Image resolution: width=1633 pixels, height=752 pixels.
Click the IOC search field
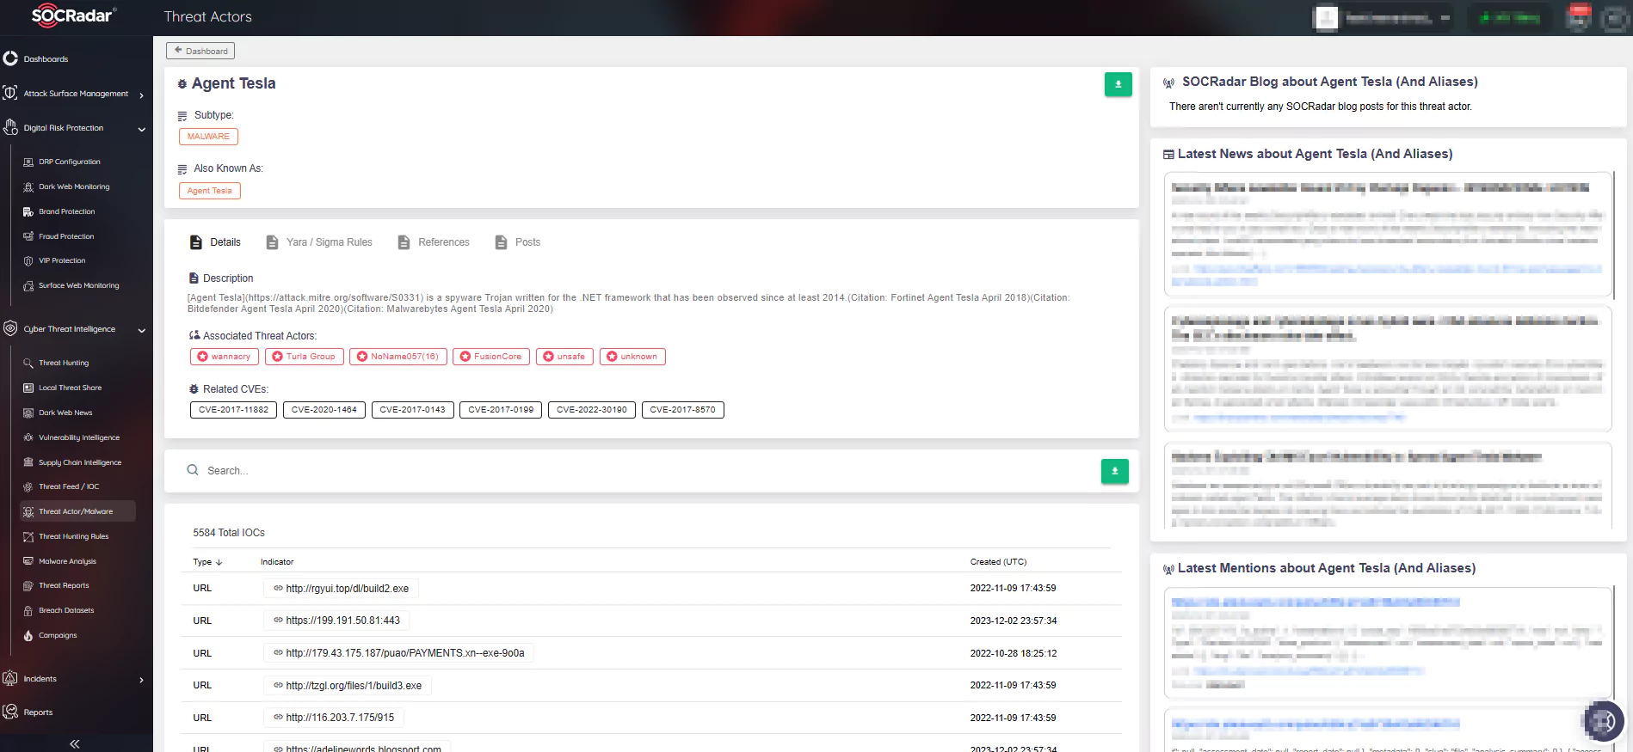click(637, 471)
